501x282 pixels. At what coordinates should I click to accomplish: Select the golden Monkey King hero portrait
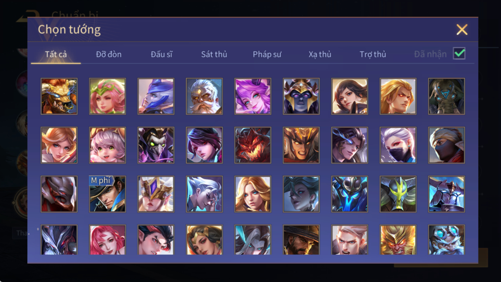398,240
